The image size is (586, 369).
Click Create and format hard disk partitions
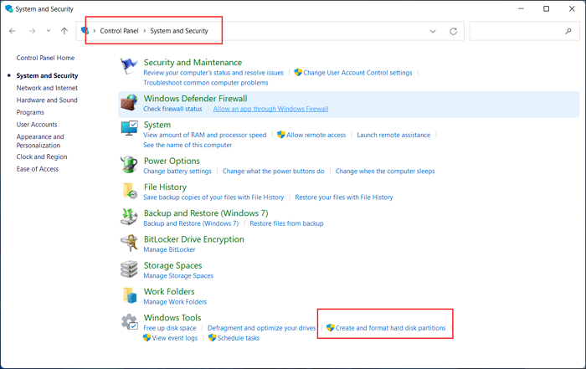click(391, 328)
